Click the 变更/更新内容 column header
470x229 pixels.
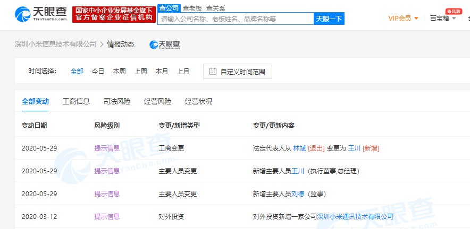pyautogui.click(x=274, y=126)
